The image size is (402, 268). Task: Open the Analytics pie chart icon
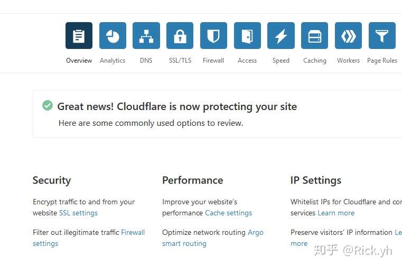coord(113,35)
